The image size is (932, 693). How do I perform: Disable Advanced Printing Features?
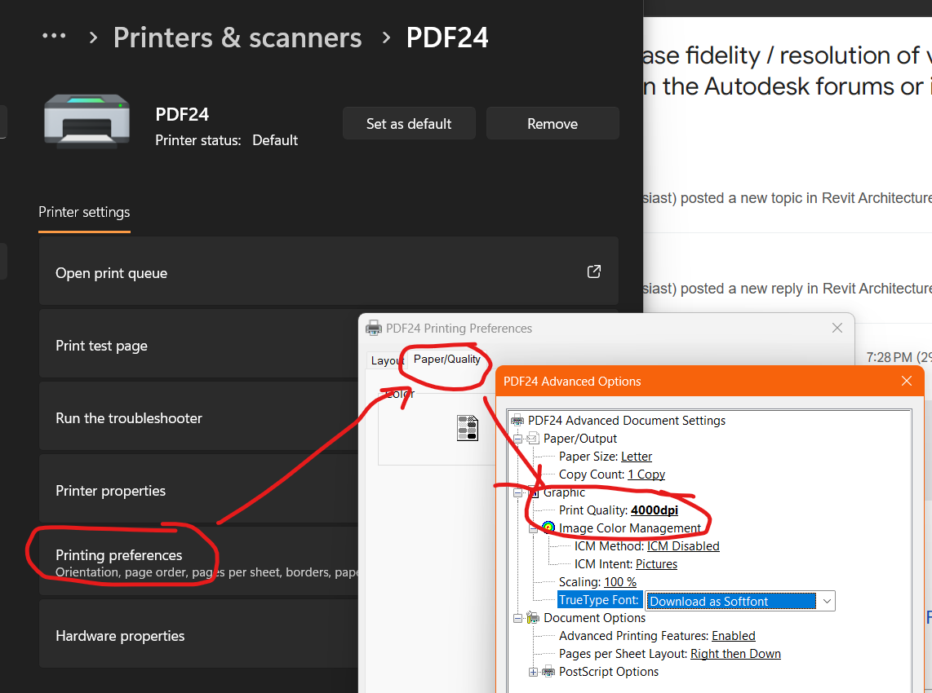tap(733, 635)
